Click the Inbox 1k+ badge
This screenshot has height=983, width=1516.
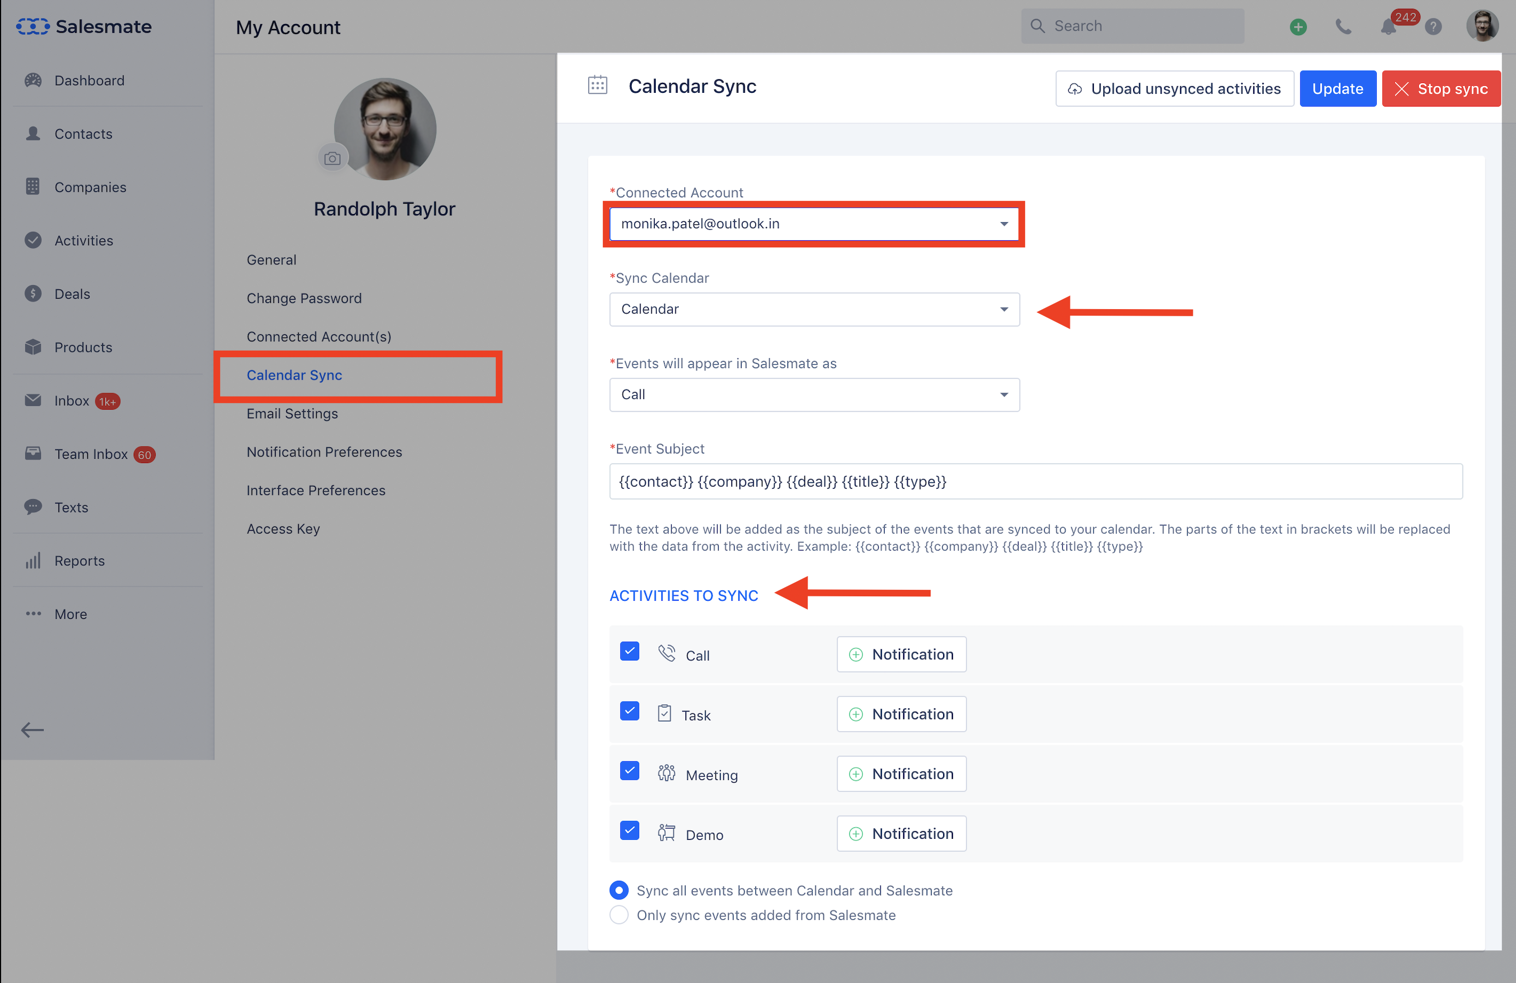tap(108, 401)
